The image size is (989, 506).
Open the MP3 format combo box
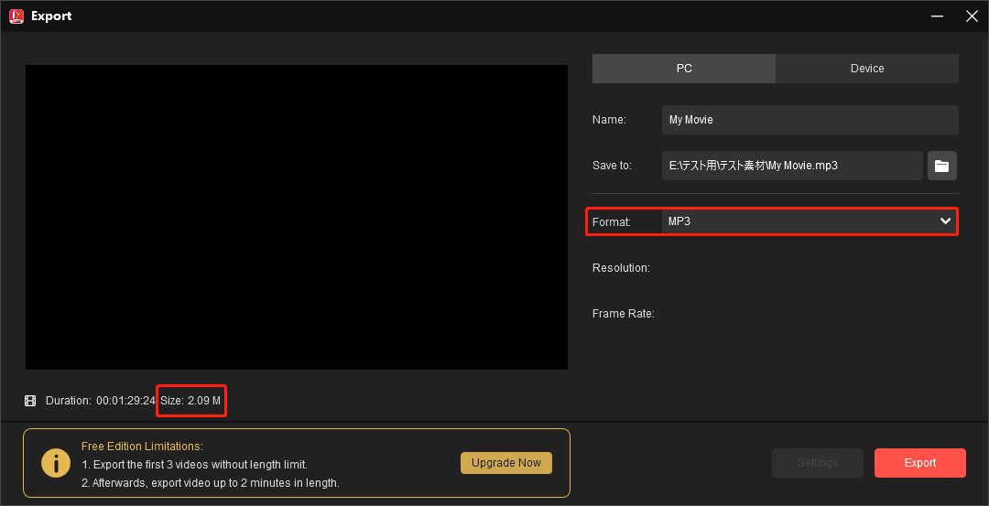pos(810,221)
